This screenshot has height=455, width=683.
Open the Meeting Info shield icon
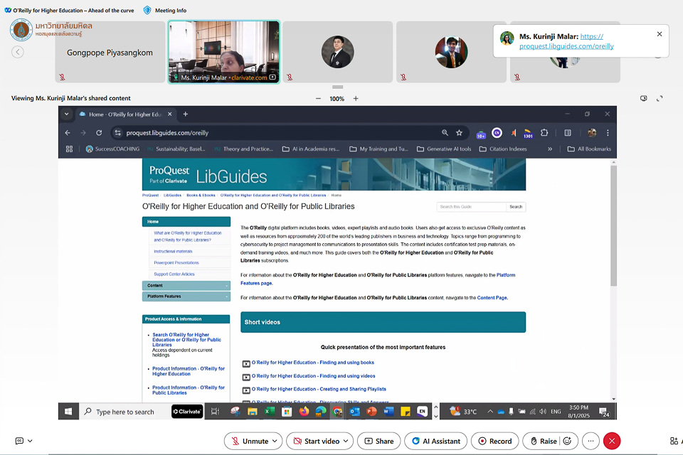(x=147, y=10)
